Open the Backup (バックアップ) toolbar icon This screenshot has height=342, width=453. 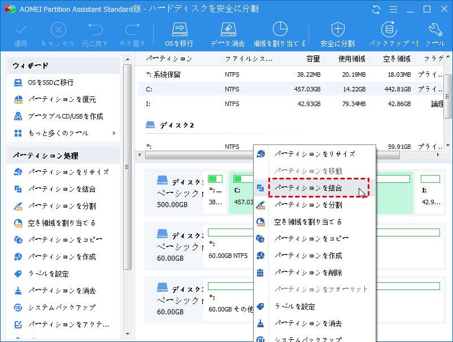389,29
